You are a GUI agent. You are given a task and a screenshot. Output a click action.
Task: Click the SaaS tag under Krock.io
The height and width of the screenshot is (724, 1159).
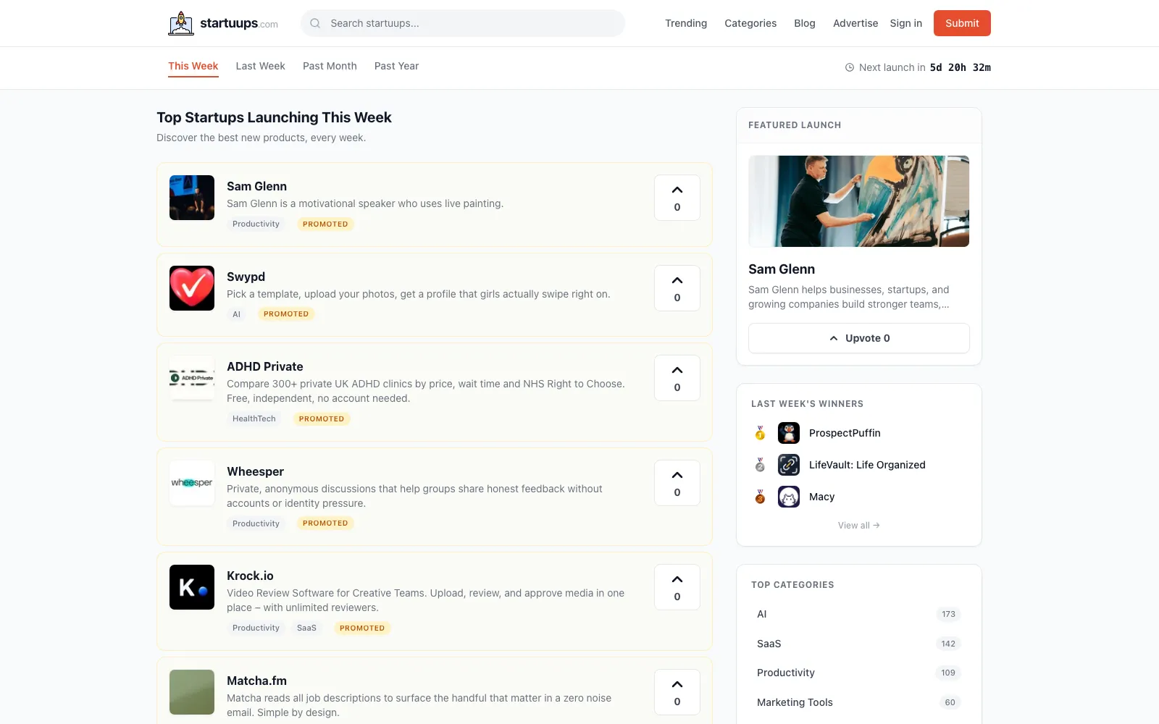pyautogui.click(x=306, y=628)
